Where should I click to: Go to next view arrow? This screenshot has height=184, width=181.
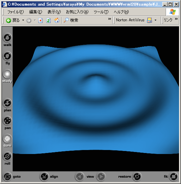(x=101, y=177)
